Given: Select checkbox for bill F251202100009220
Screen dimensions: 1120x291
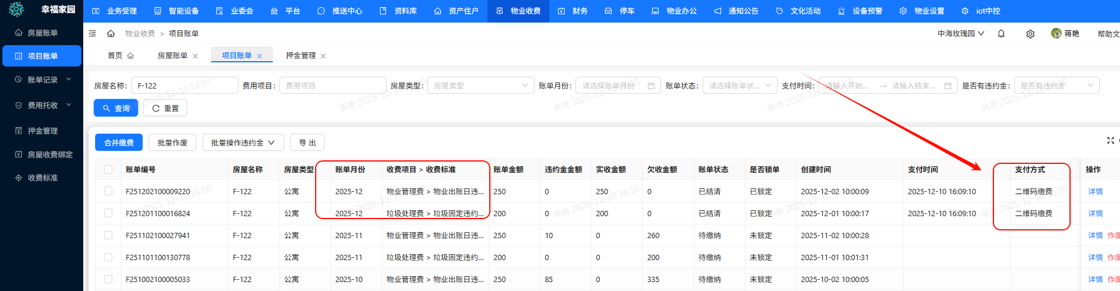Looking at the screenshot, I should coord(108,191).
